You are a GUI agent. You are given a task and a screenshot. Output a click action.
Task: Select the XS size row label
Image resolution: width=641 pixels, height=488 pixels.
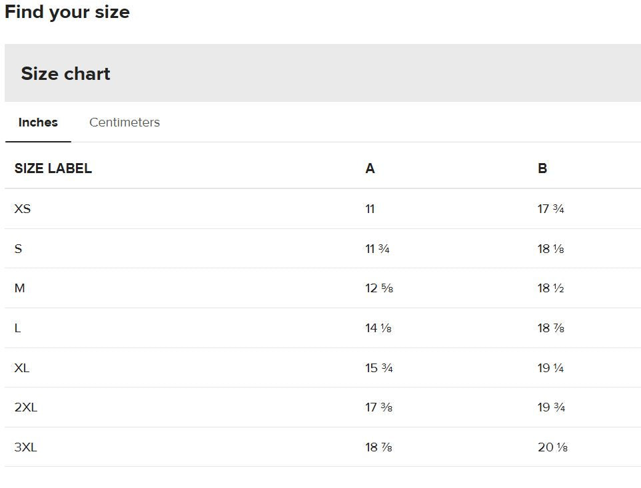23,208
